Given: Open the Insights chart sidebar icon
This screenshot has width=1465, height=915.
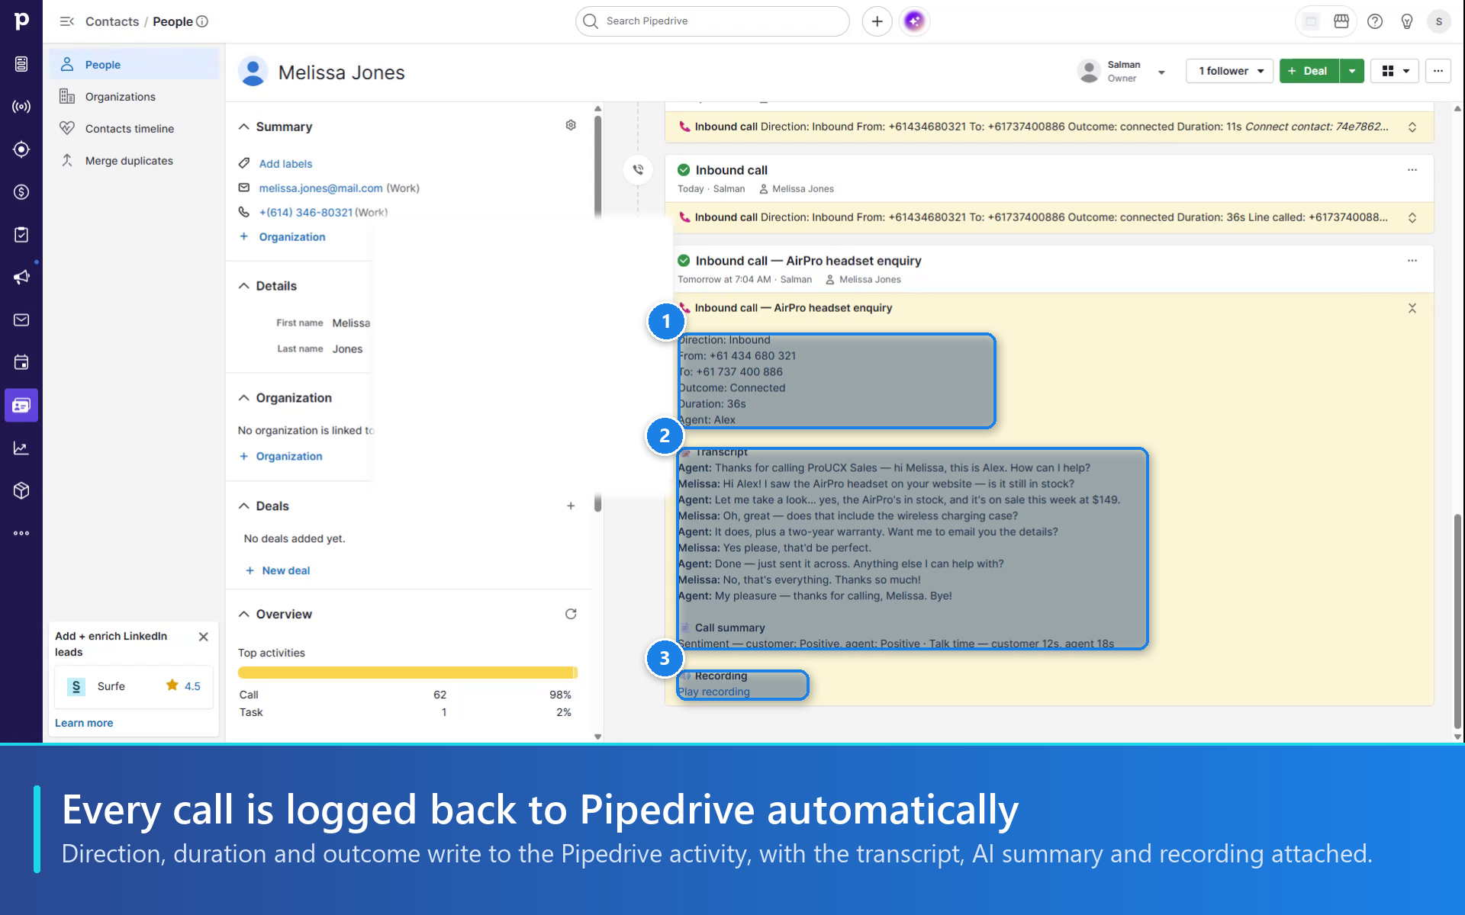Looking at the screenshot, I should pos(21,448).
